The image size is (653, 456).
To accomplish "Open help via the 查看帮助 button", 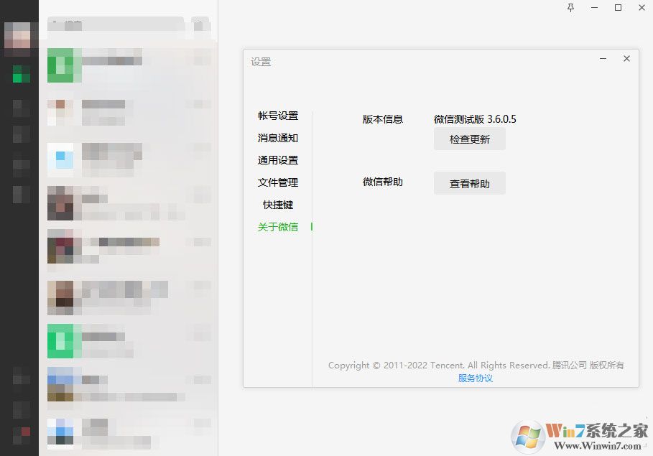I will 469,183.
